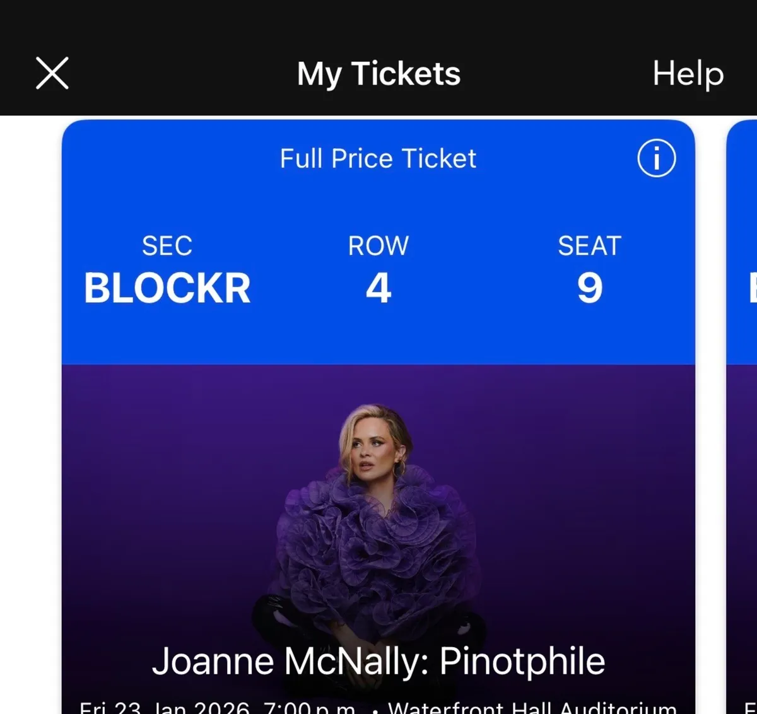Tap the circular info icon on the blue ticket
The height and width of the screenshot is (714, 757).
point(656,159)
